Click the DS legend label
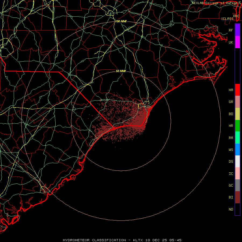The height and width of the screenshot is (242, 242). click(x=231, y=162)
